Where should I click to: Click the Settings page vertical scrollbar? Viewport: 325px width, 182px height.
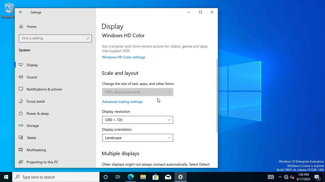pos(217,95)
